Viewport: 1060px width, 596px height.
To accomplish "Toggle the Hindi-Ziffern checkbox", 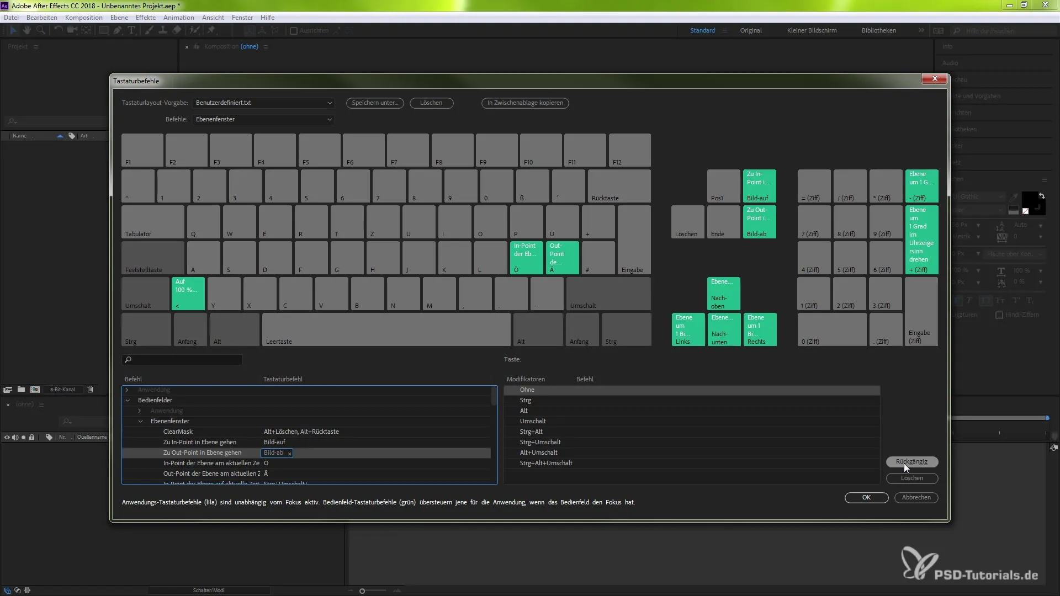I will 999,315.
